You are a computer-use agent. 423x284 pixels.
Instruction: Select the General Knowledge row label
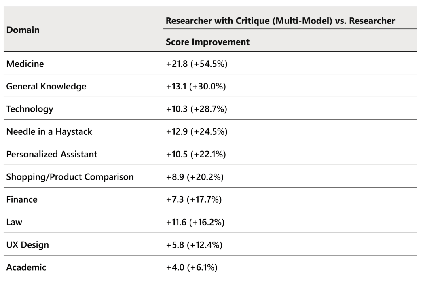(46, 86)
